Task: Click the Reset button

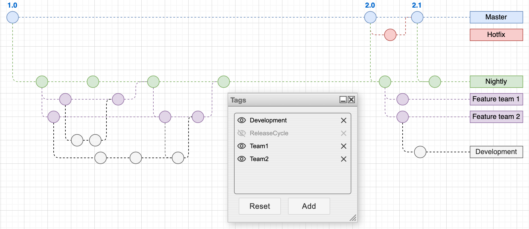Action: (260, 206)
